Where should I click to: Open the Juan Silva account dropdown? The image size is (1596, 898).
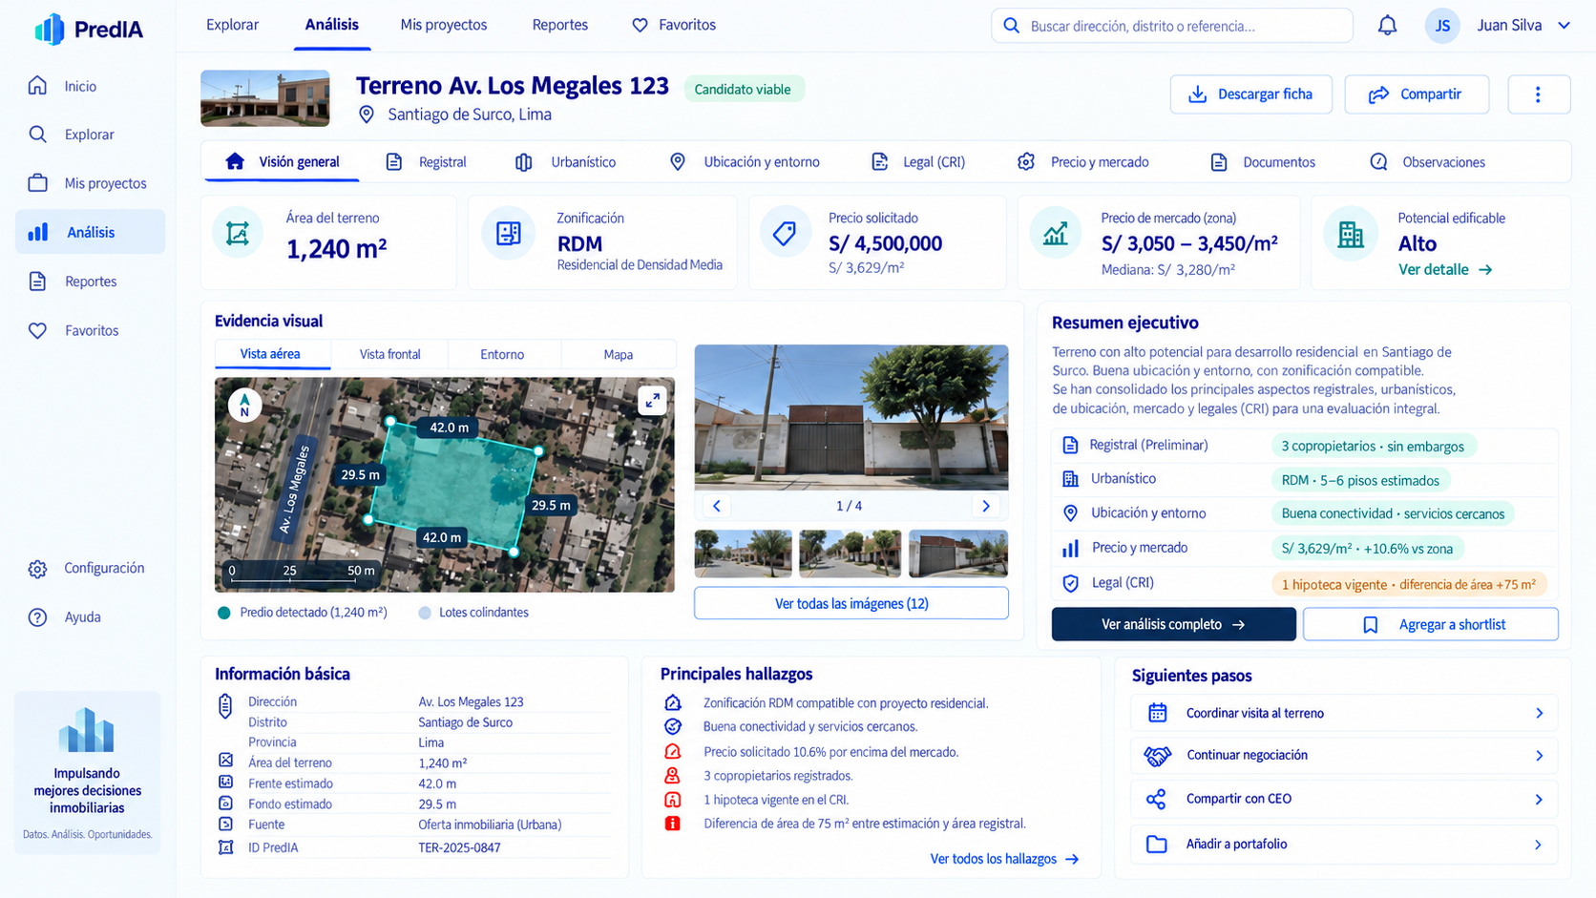[x=1523, y=26]
